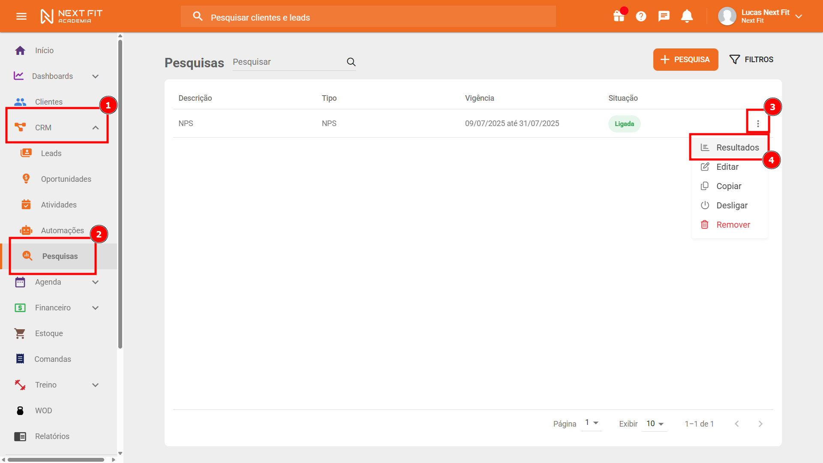Viewport: 823px width, 463px height.
Task: Select Desligar to turn off survey
Action: point(731,205)
